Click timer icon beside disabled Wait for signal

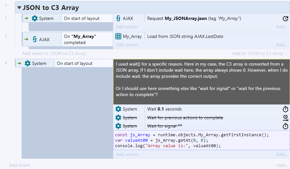pos(285,126)
